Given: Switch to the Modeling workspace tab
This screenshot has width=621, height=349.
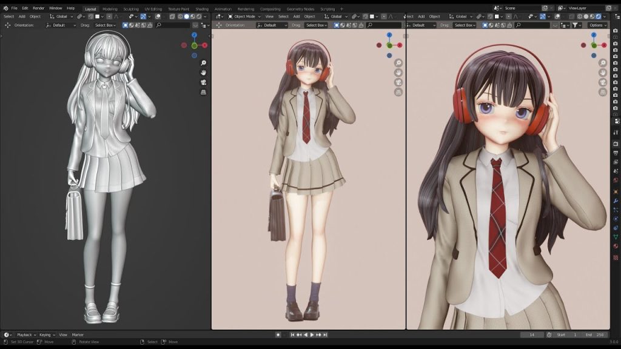Looking at the screenshot, I should 110,8.
